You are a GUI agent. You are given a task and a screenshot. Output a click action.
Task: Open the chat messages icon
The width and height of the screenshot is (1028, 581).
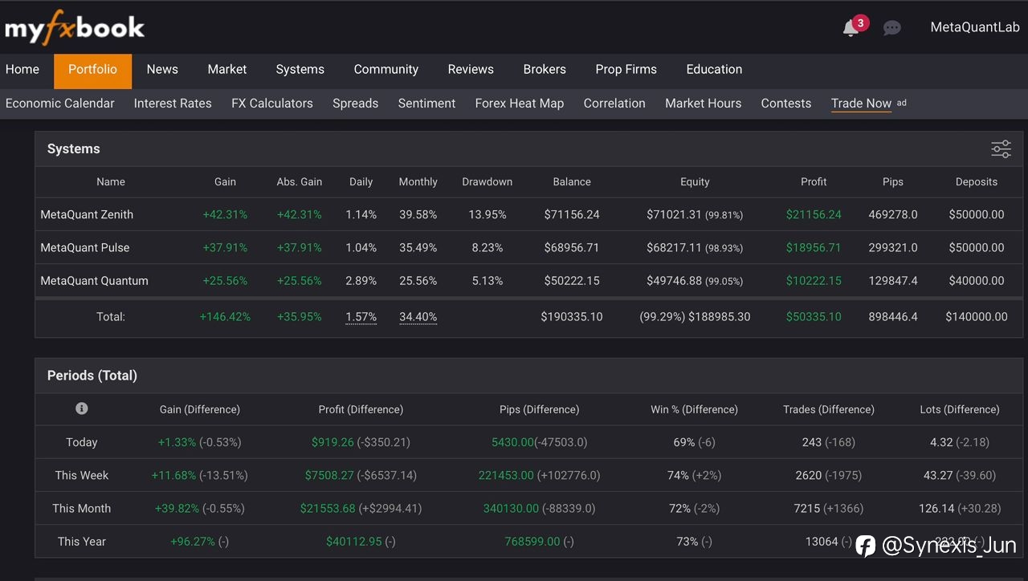click(891, 28)
